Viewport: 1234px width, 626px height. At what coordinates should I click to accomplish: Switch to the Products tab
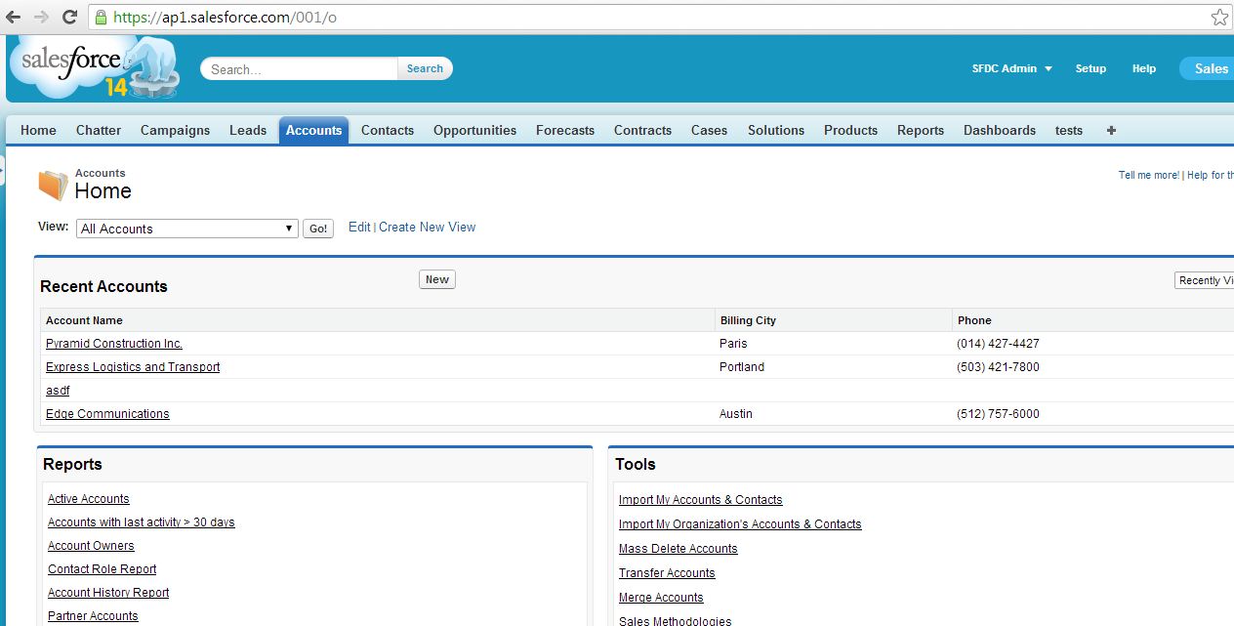point(850,130)
